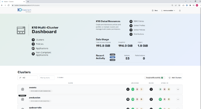Screen dimensions: 201x109
Task: Click the awseks cluster icon
Action: tap(23, 89)
